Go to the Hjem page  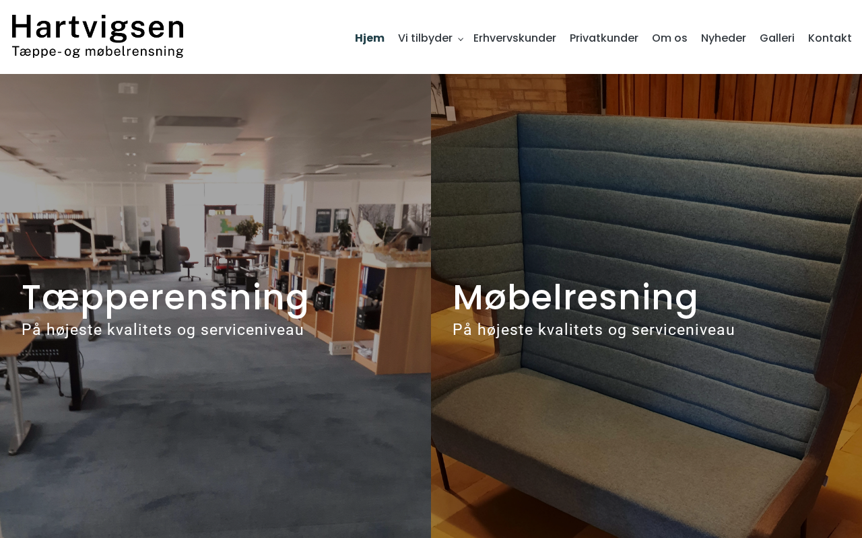(x=370, y=38)
